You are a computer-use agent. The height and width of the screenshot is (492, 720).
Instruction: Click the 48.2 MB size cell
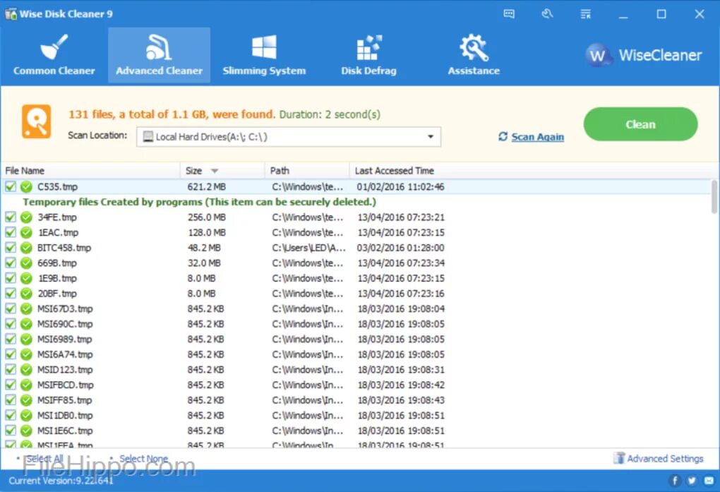pyautogui.click(x=204, y=248)
